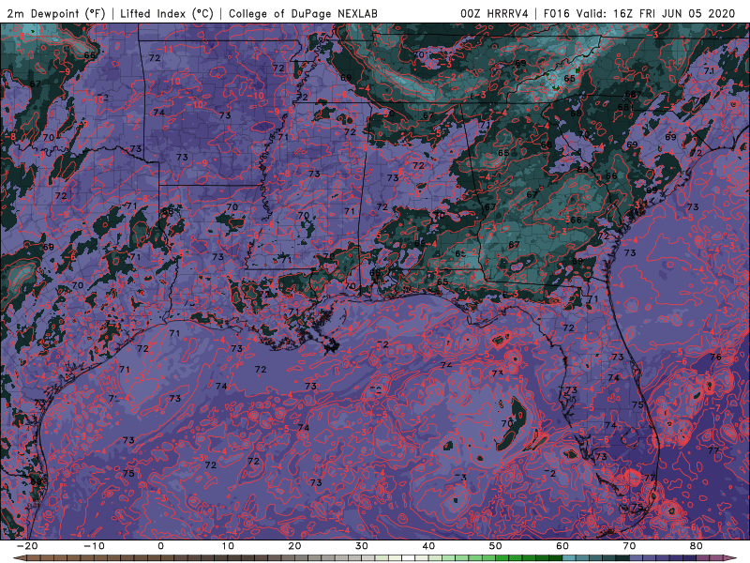
Task: Click the "-20" colorbar scale label
Action: point(27,546)
